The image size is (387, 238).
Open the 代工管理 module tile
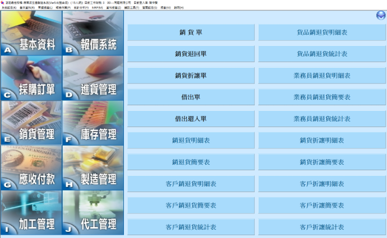93,212
